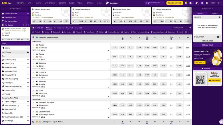Expand markets for Tunisia–Mauritania match
The image size is (223, 125).
click(108, 51)
